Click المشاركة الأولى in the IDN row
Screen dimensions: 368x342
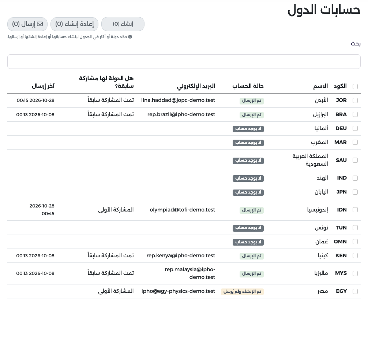point(116,210)
